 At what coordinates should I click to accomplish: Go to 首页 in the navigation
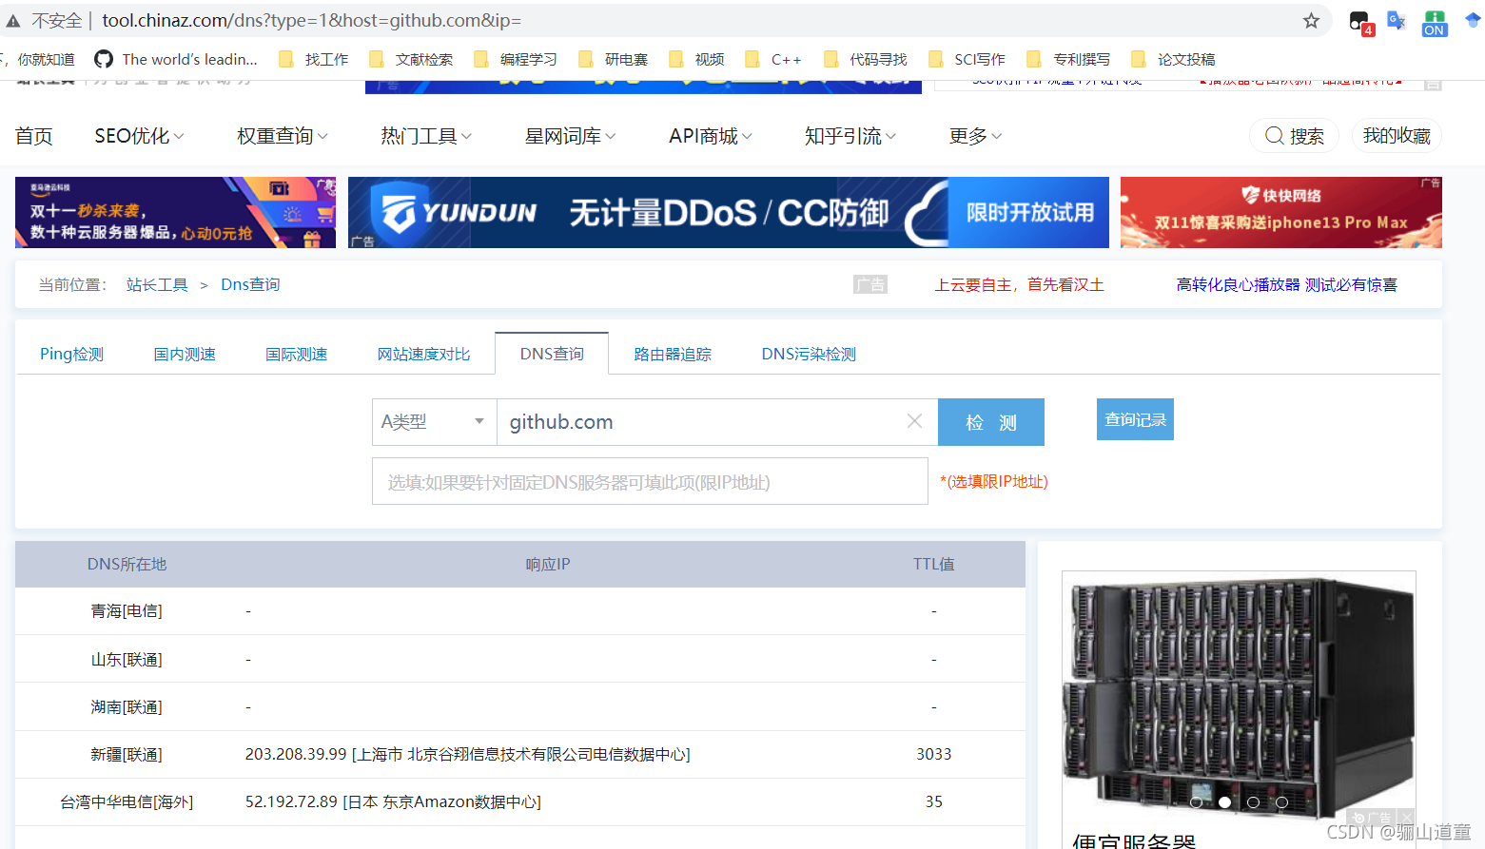pos(34,136)
